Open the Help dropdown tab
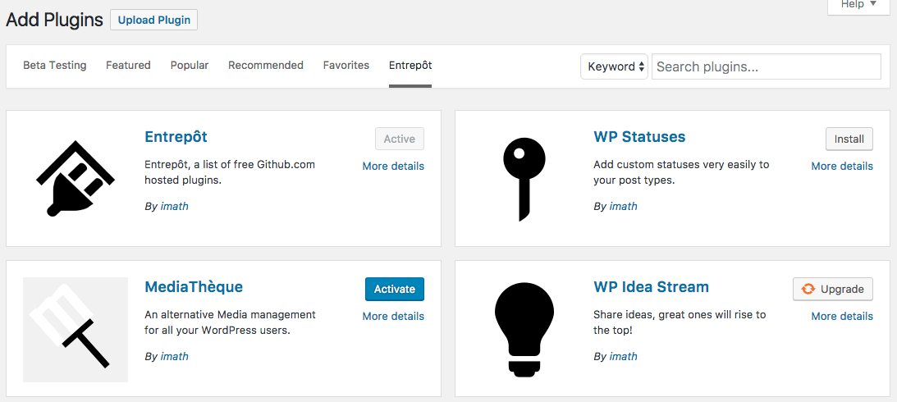Image resolution: width=897 pixels, height=402 pixels. (858, 5)
